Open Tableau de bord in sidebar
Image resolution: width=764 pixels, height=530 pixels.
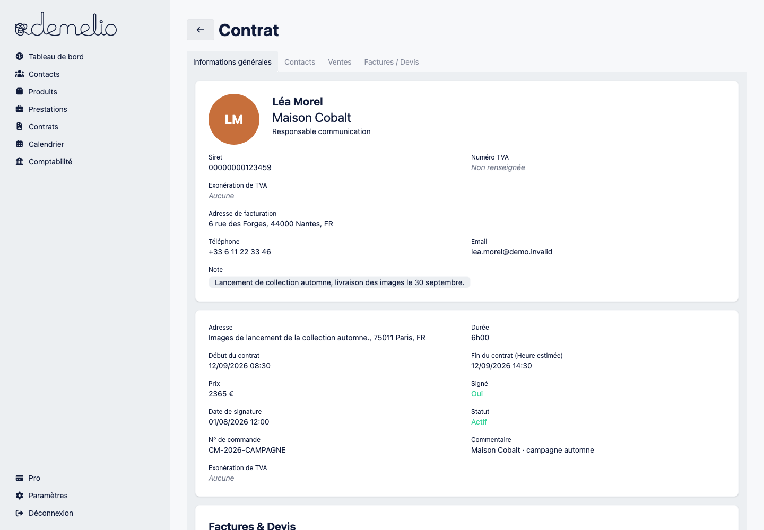click(x=56, y=57)
